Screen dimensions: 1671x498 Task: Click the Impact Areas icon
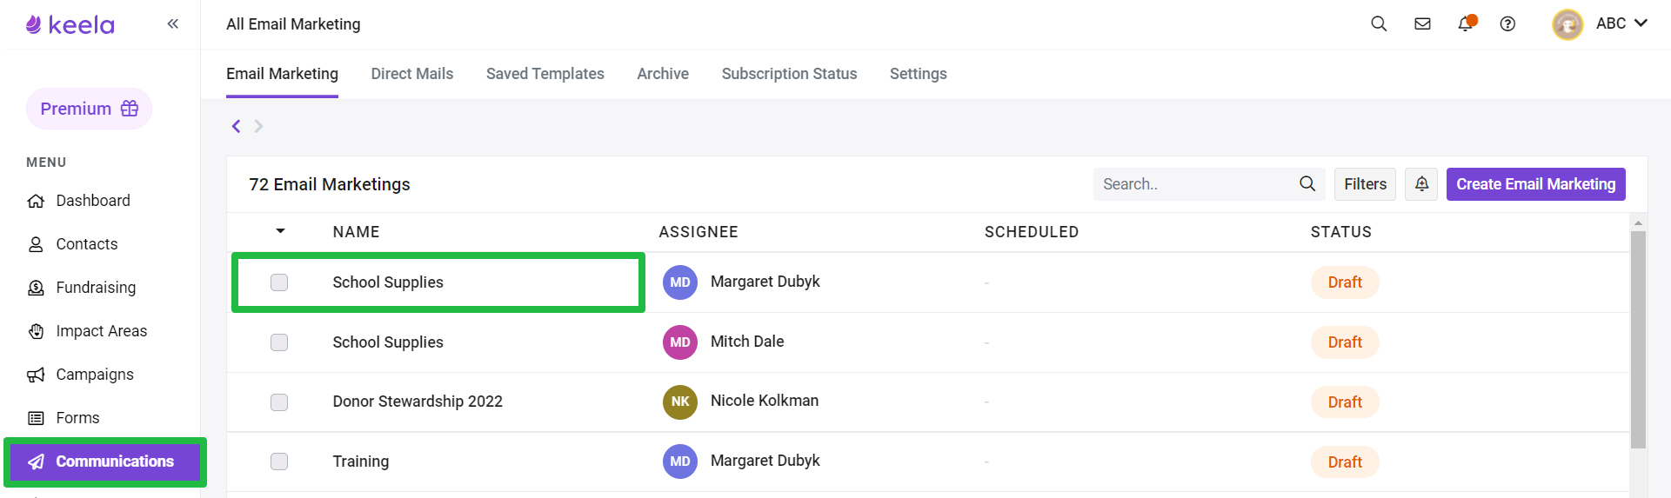(36, 331)
